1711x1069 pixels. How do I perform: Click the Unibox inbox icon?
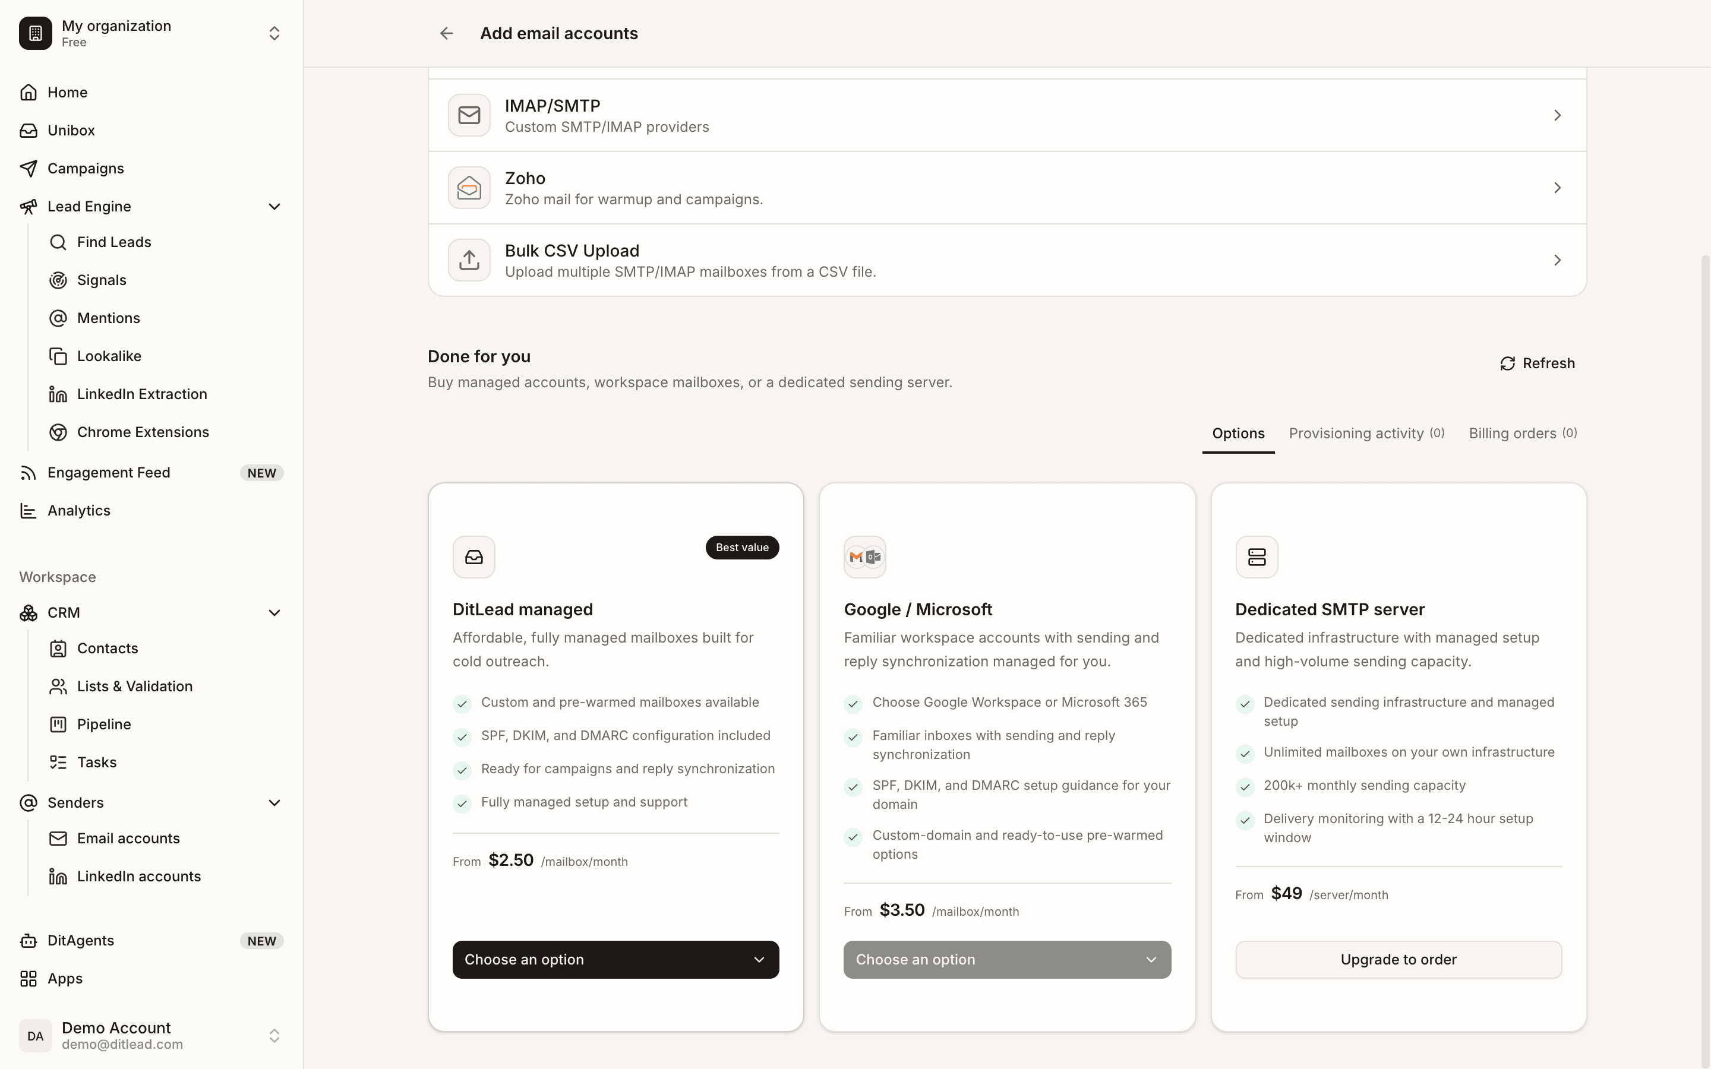coord(29,131)
